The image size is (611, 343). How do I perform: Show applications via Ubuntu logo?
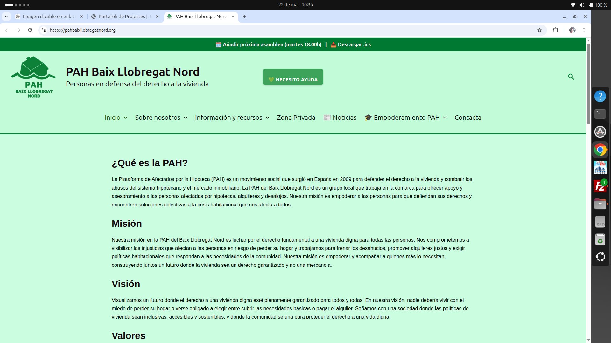600,257
